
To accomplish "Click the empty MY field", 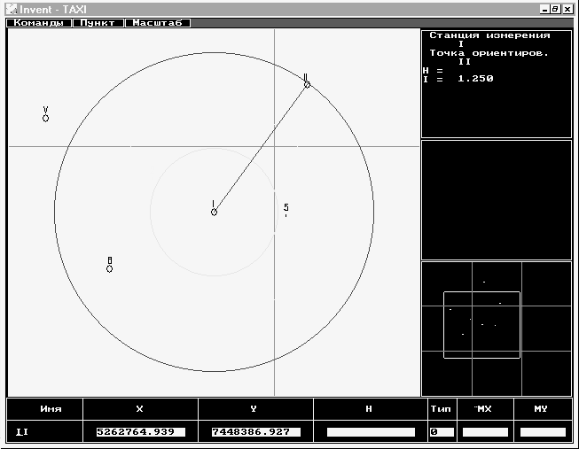I will click(543, 431).
